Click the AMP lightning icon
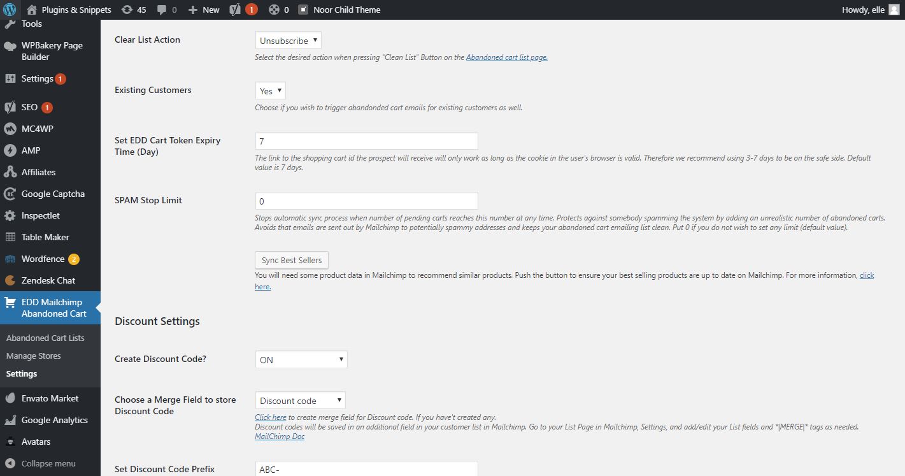 [x=10, y=150]
